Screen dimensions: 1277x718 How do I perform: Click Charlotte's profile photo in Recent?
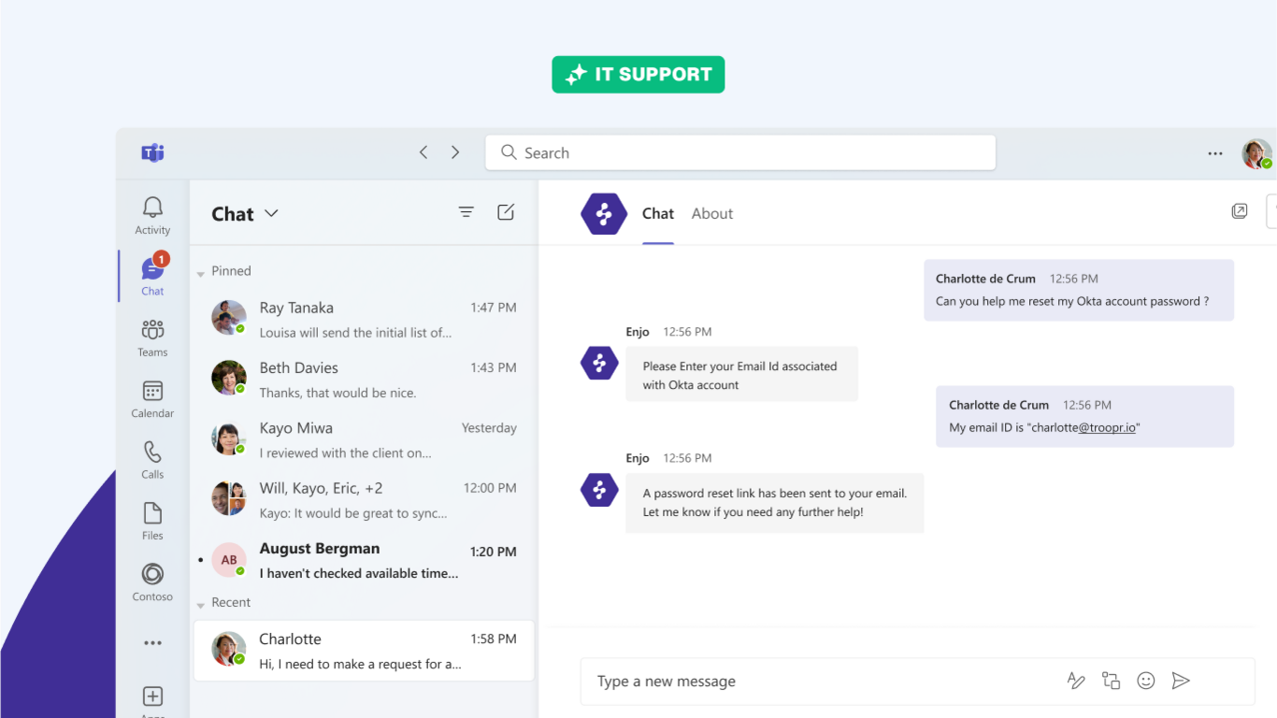tap(228, 649)
